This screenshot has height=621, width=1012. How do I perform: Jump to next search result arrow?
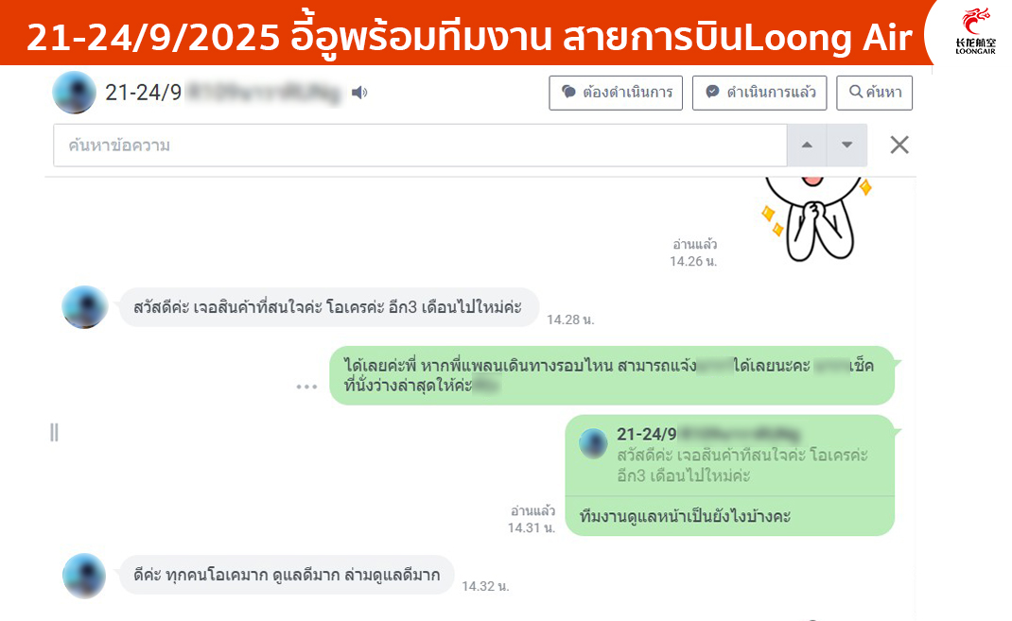click(x=846, y=146)
